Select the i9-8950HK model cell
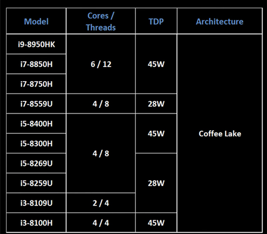The image size is (267, 234). click(x=36, y=44)
